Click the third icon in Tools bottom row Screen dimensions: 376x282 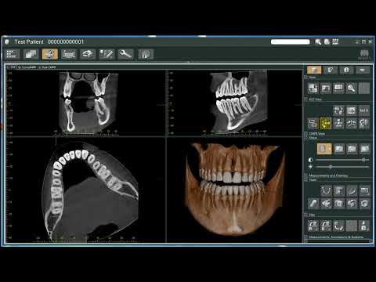[x=339, y=204]
